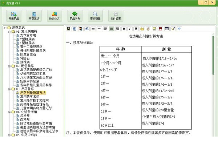Open 常见药物配伍禁忌汇总
Image resolution: width=218 pixels, height=142 pixels.
[36, 70]
